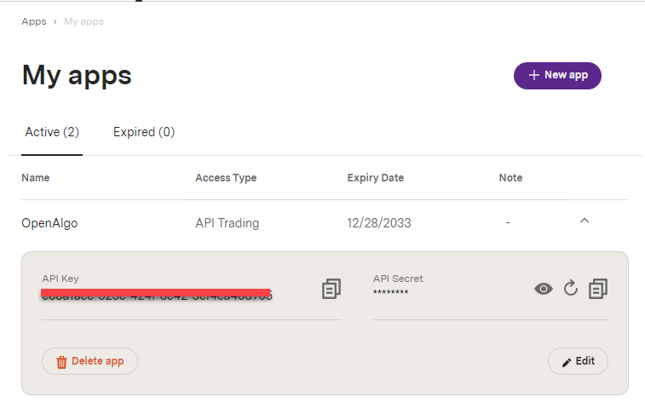645x408 pixels.
Task: Go to Apps breadcrumb link
Action: [x=34, y=21]
